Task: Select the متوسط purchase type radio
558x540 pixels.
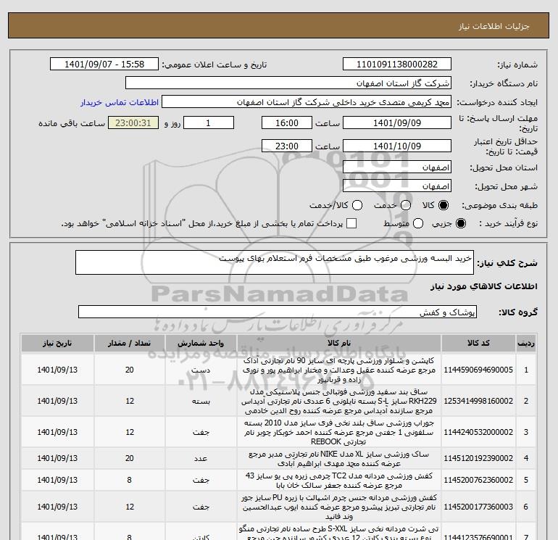Action: pyautogui.click(x=418, y=223)
